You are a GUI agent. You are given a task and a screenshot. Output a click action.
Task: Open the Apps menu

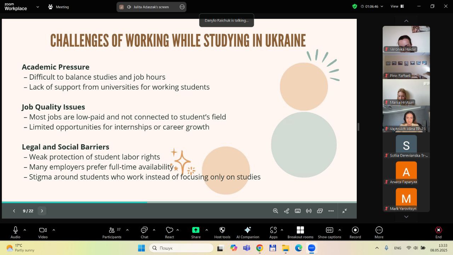coord(273,232)
